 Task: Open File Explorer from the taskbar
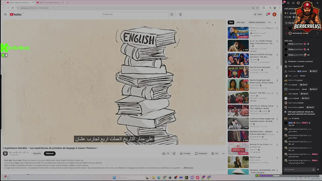click(153, 178)
